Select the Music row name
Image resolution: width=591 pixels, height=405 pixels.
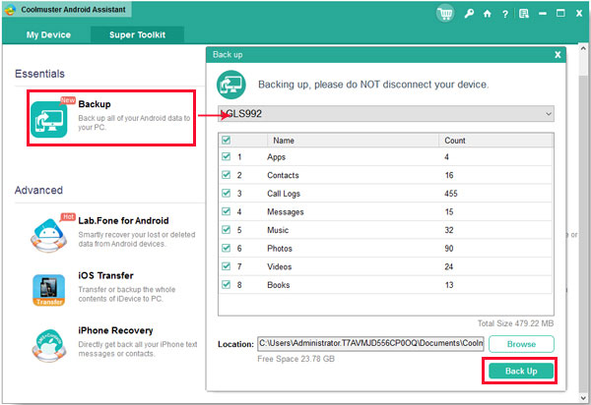coord(278,230)
